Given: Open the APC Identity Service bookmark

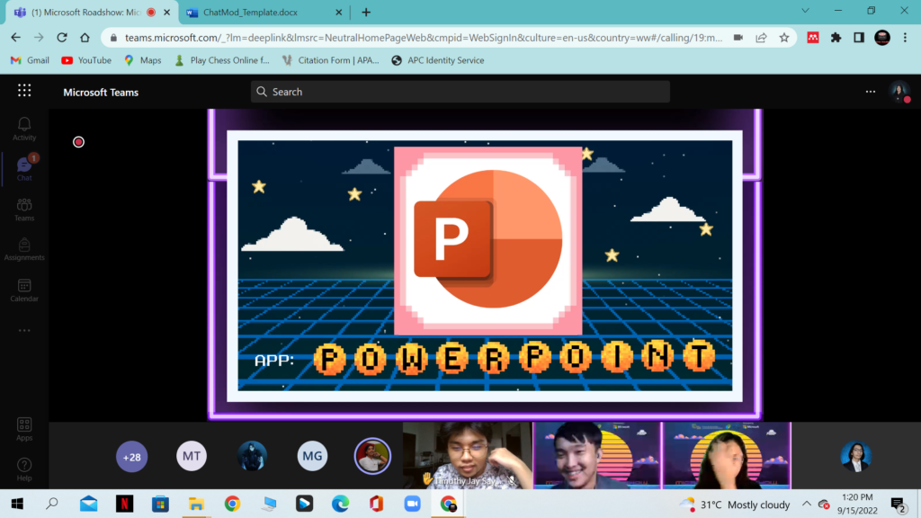Looking at the screenshot, I should pyautogui.click(x=438, y=60).
